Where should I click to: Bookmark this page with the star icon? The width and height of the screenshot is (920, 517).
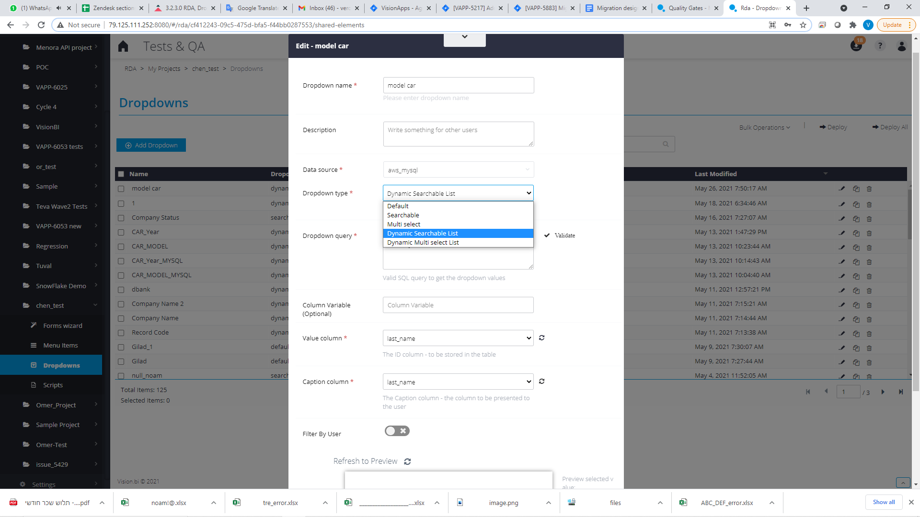[803, 25]
